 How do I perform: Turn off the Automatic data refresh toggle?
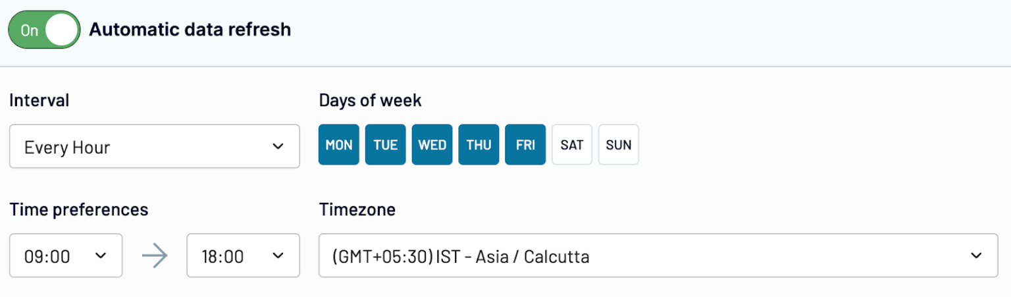[44, 30]
